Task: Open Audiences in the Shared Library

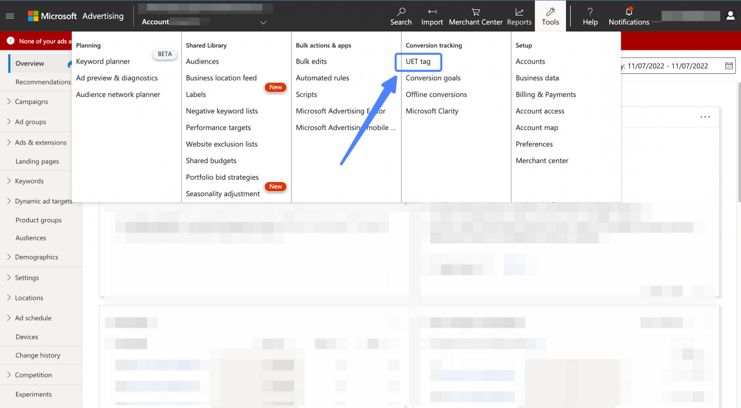Action: (203, 61)
